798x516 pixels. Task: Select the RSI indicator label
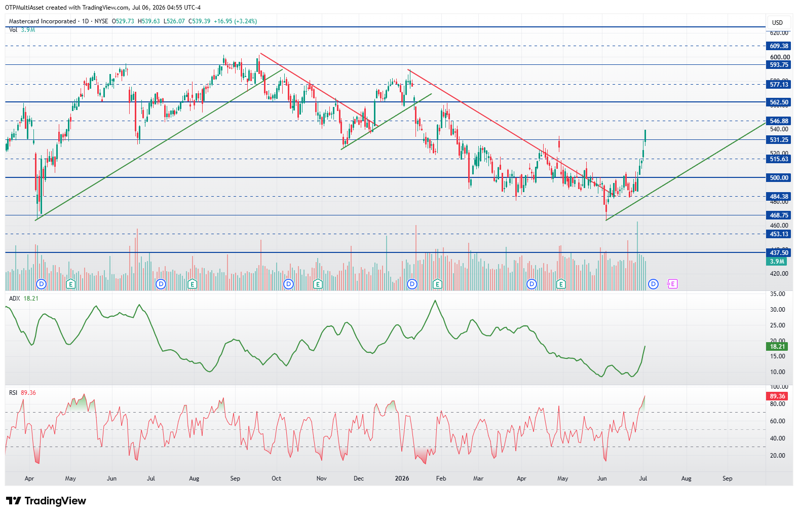click(x=13, y=392)
